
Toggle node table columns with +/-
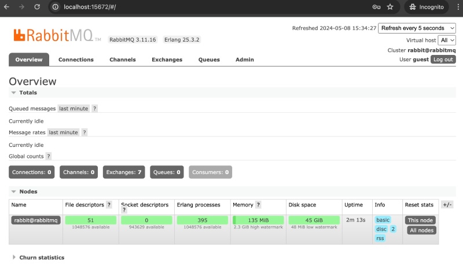point(447,205)
